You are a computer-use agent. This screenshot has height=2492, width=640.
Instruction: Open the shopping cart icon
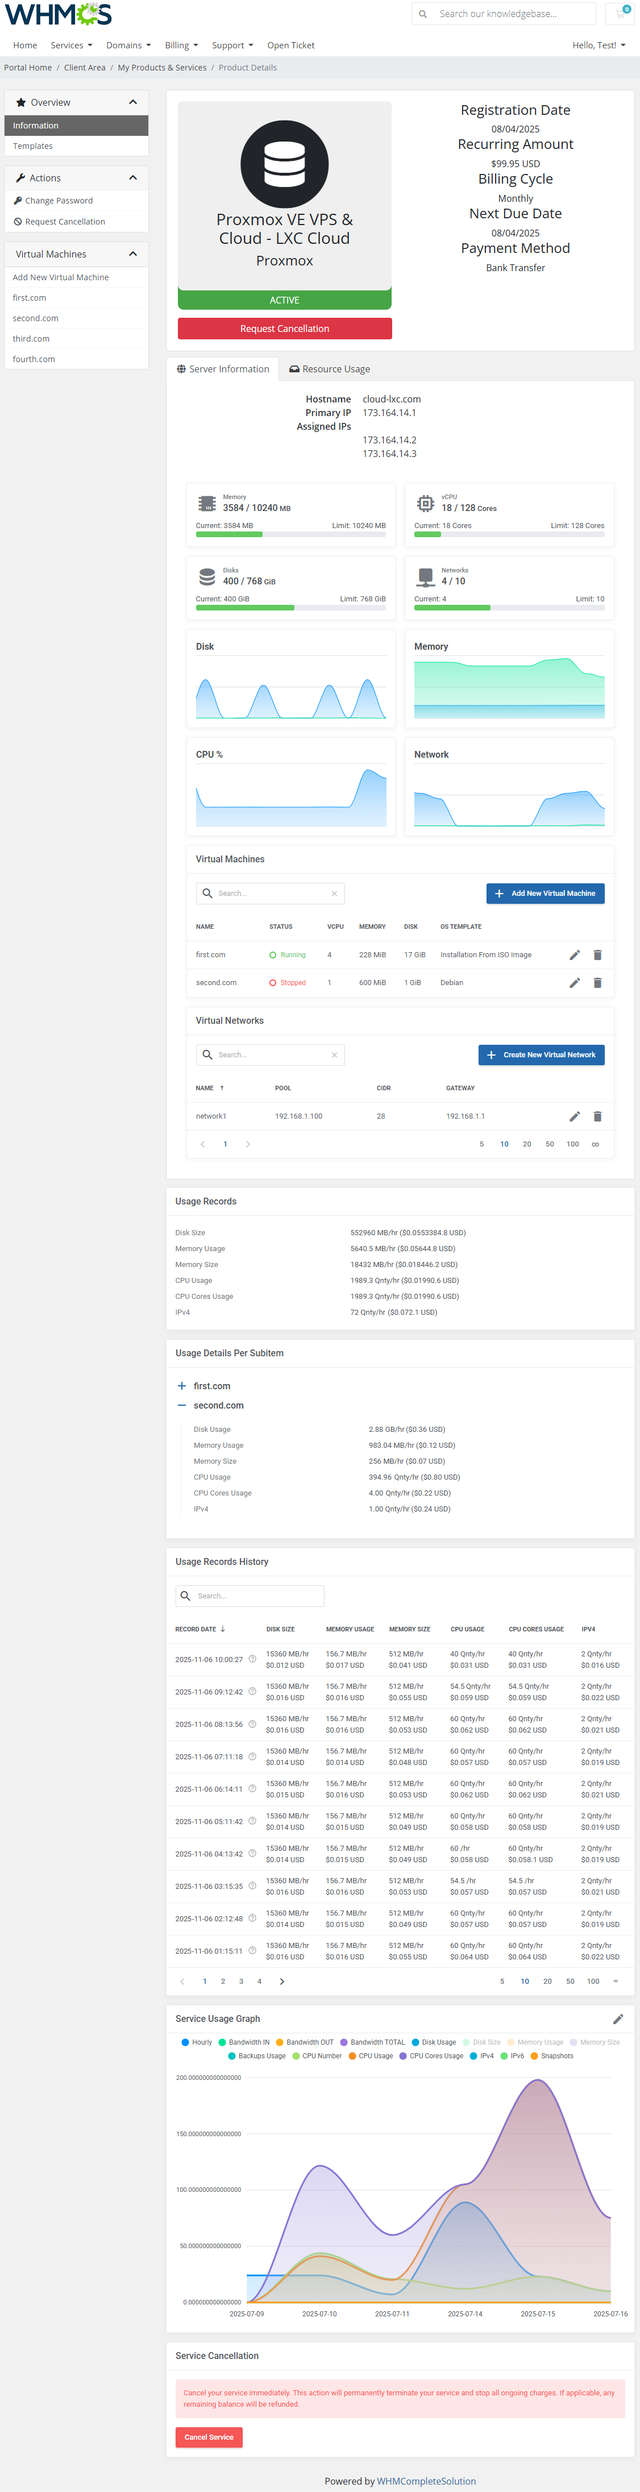click(621, 14)
